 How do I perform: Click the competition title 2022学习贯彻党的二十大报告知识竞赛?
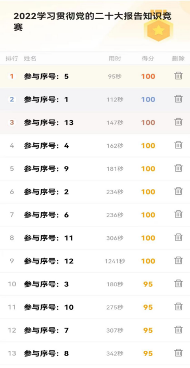tap(93, 21)
